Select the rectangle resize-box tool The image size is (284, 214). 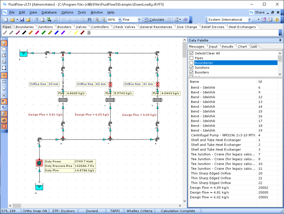tap(4, 68)
